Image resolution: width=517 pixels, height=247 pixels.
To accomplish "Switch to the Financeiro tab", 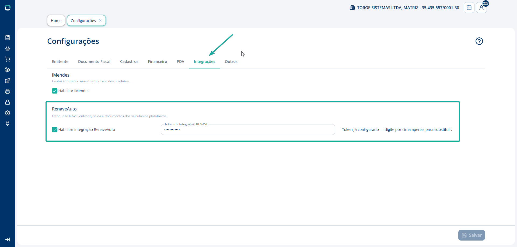I will tap(158, 62).
